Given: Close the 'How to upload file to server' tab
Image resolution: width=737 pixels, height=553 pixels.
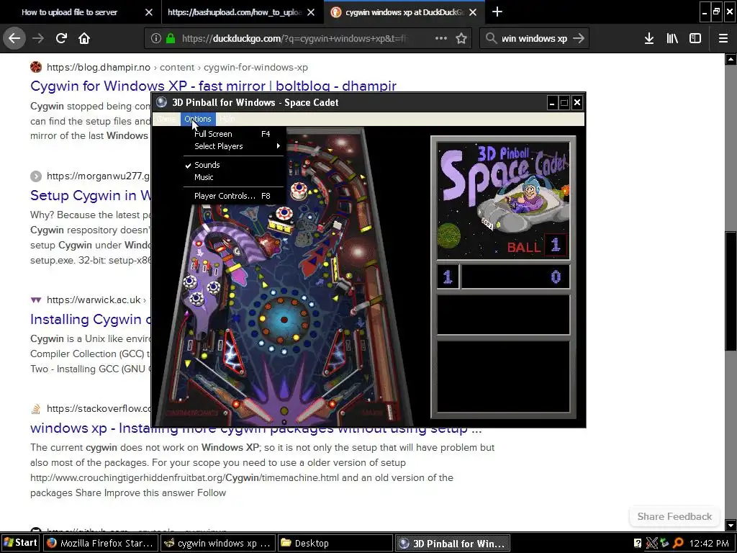Looking at the screenshot, I should tap(148, 12).
